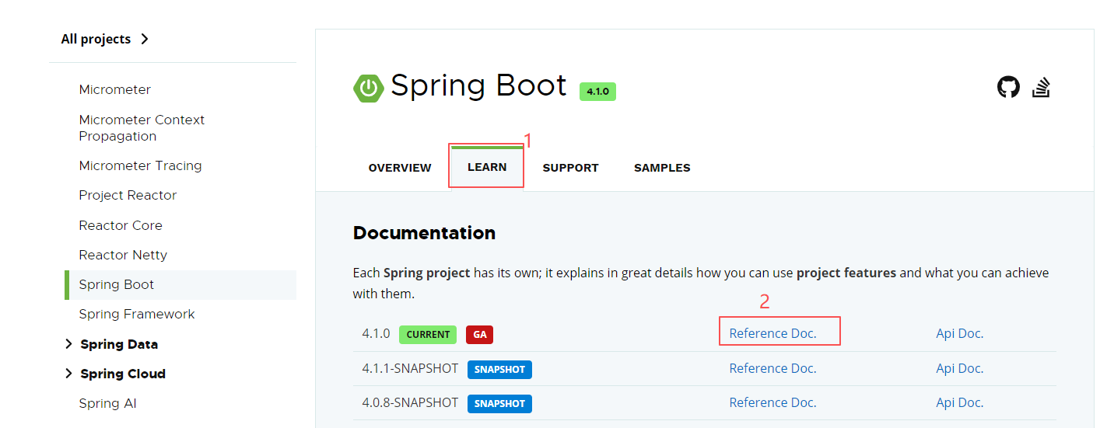Click the Spring Boot page title

point(478,85)
